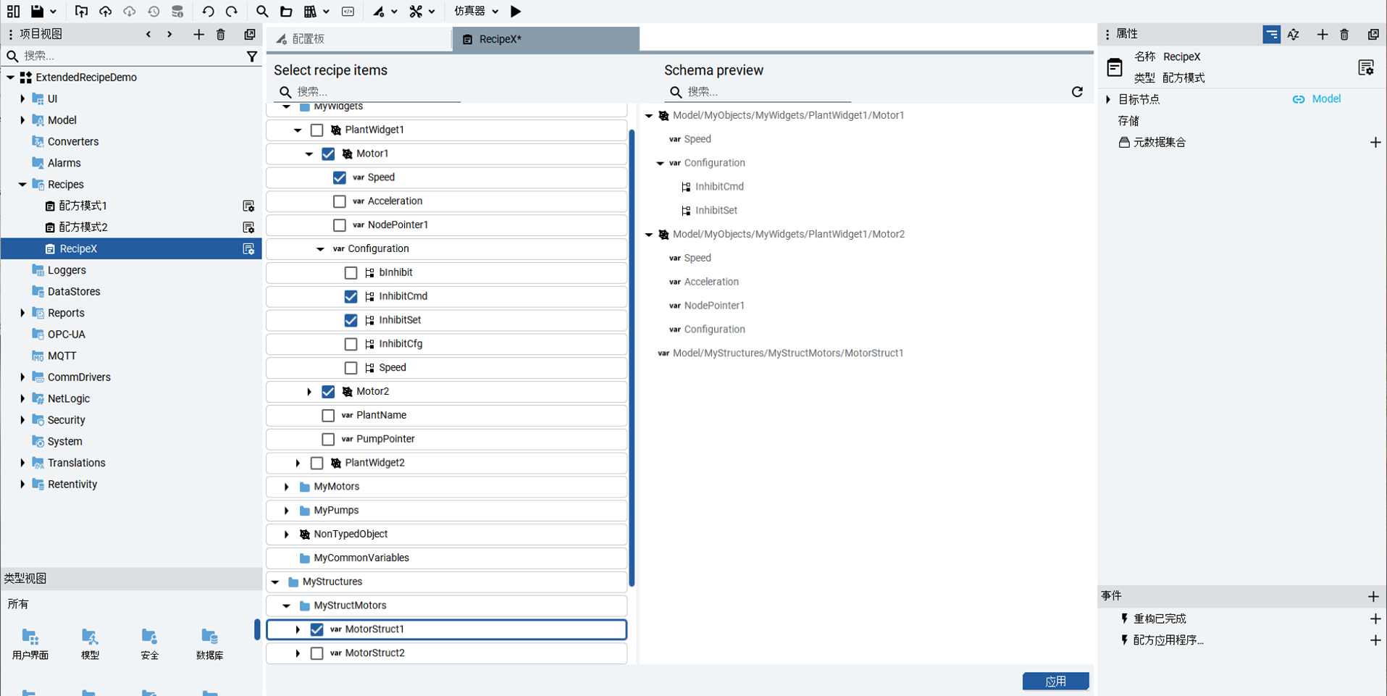Viewport: 1387px width, 696px height.
Task: Switch to the 配置板 tab
Action: (x=359, y=39)
